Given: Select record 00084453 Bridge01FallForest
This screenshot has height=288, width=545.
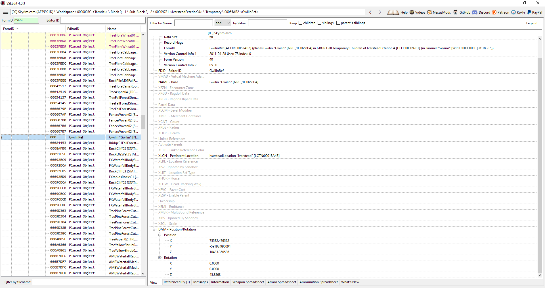Looking at the screenshot, I should click(71, 143).
